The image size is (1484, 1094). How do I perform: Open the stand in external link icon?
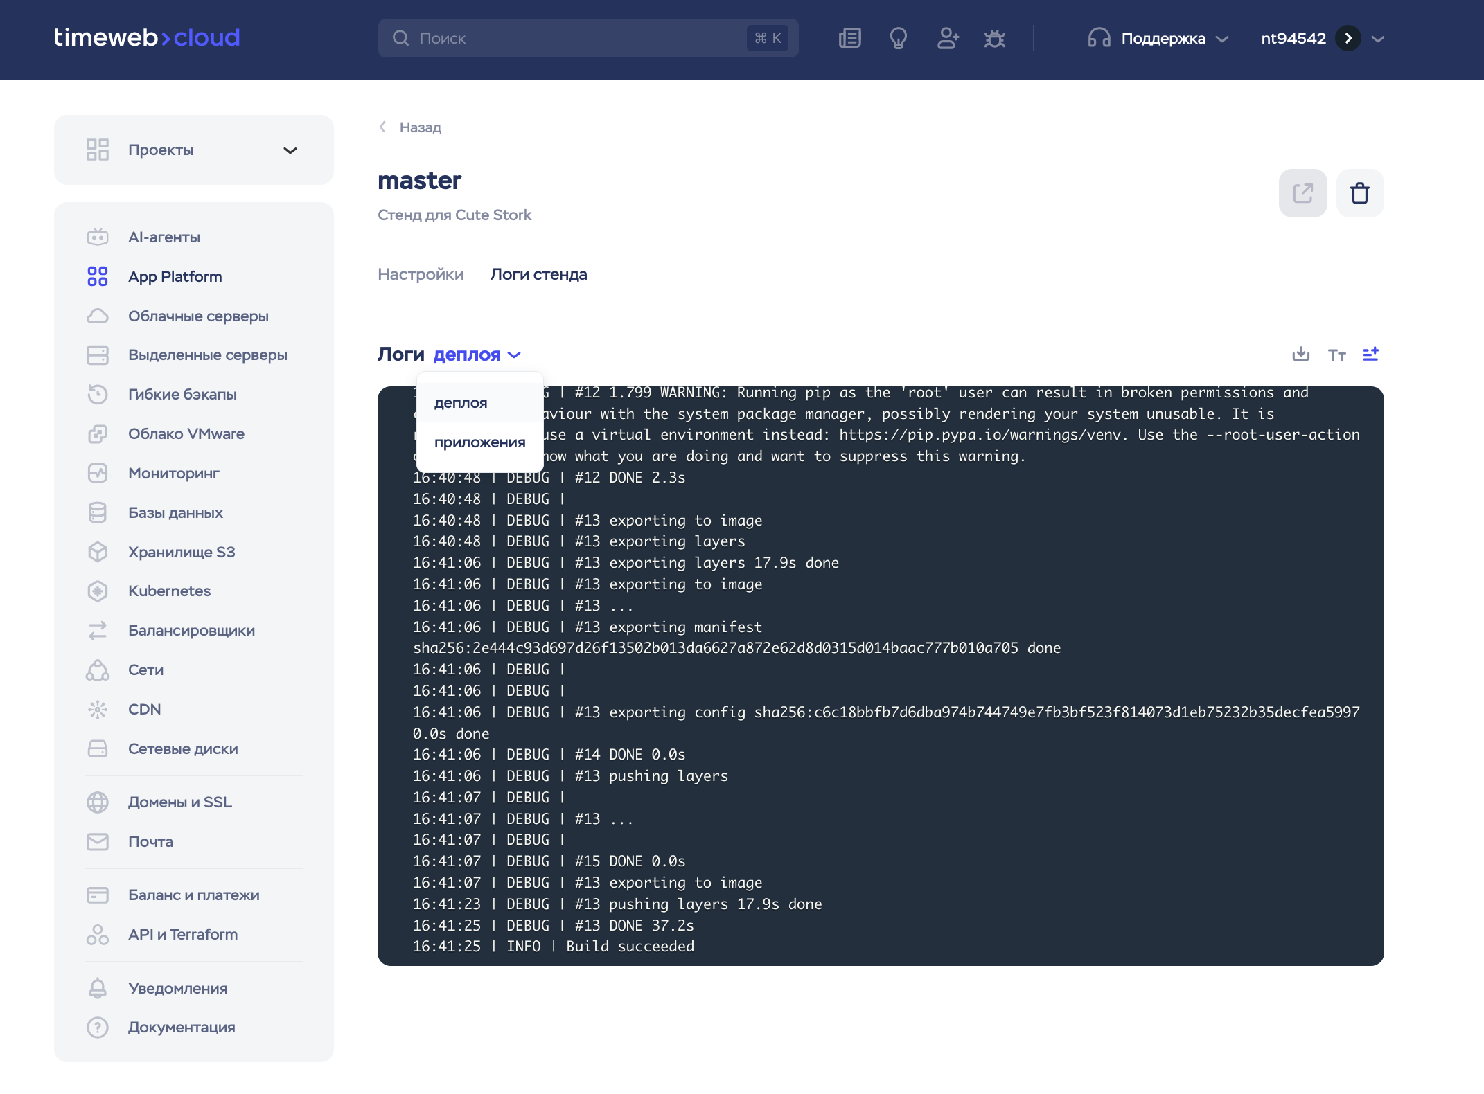click(x=1302, y=193)
